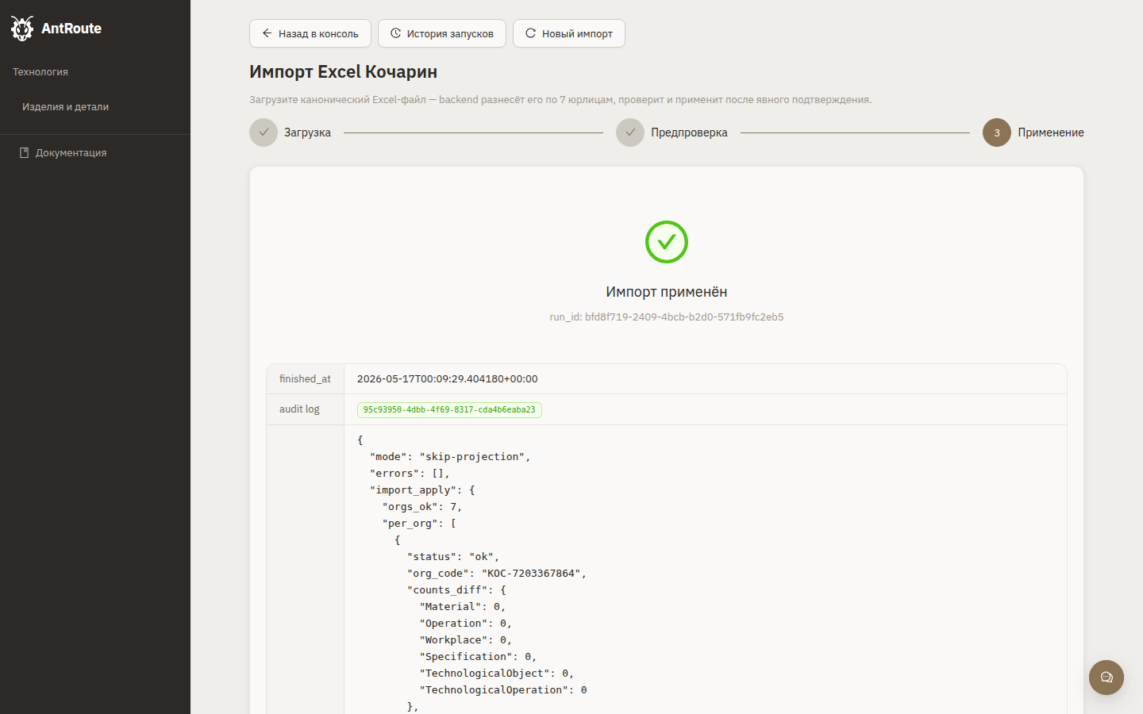Click the back arrow icon
This screenshot has height=714, width=1143.
(x=267, y=33)
